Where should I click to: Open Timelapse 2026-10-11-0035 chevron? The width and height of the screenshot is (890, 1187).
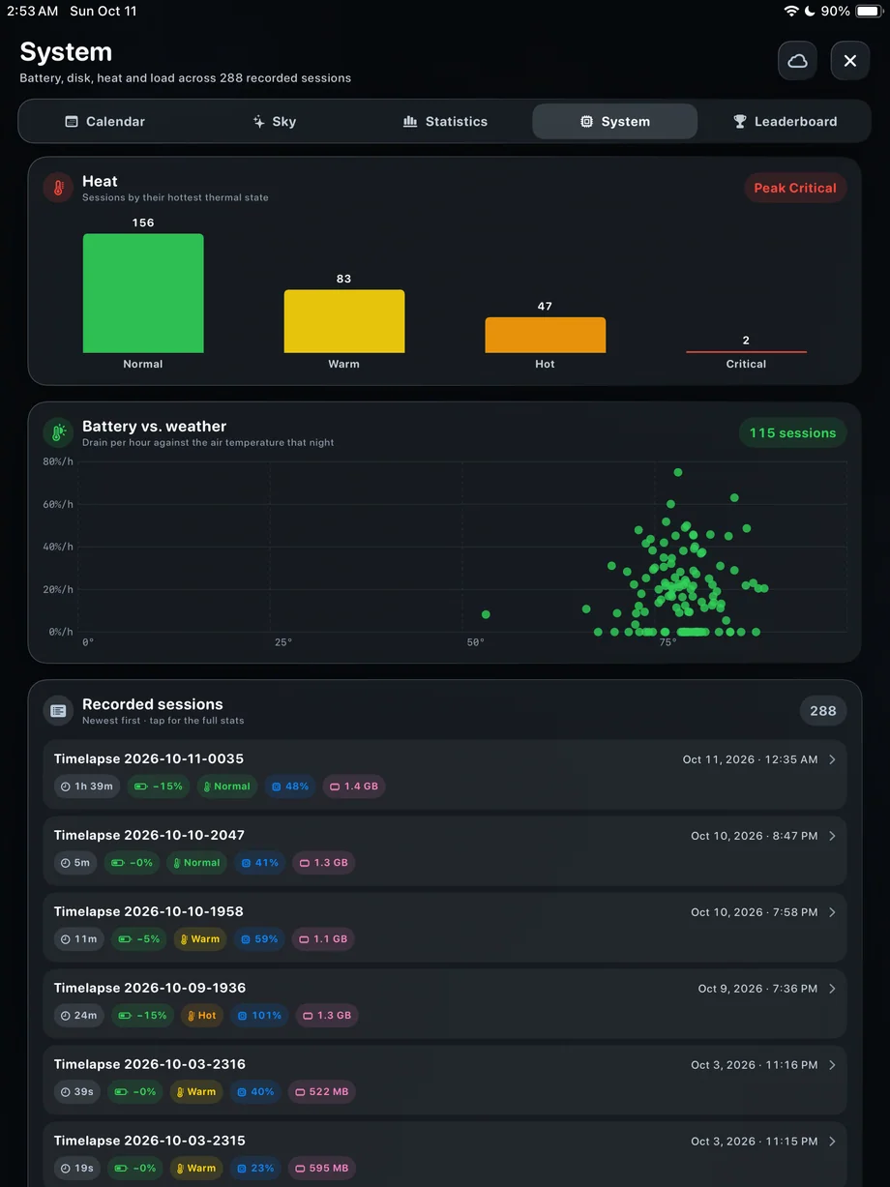832,759
